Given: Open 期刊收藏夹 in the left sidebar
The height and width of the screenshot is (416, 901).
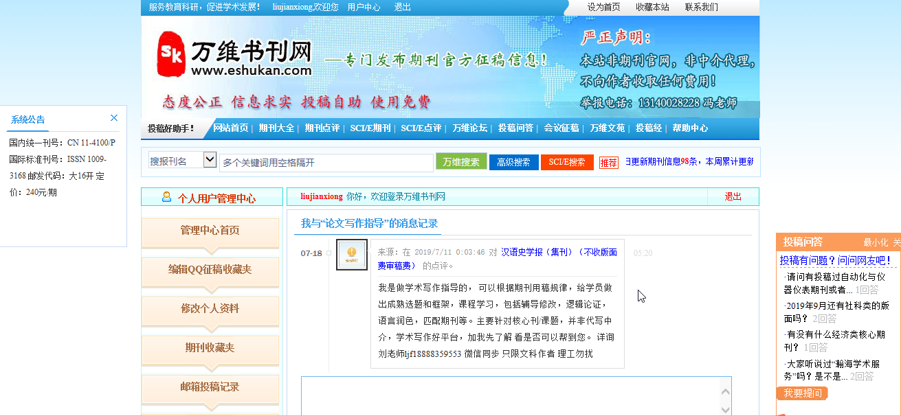Looking at the screenshot, I should tap(210, 348).
